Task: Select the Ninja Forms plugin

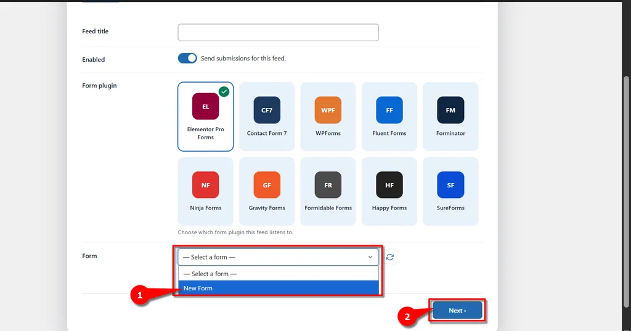Action: click(206, 191)
